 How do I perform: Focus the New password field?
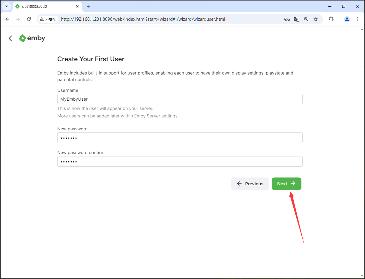180,138
